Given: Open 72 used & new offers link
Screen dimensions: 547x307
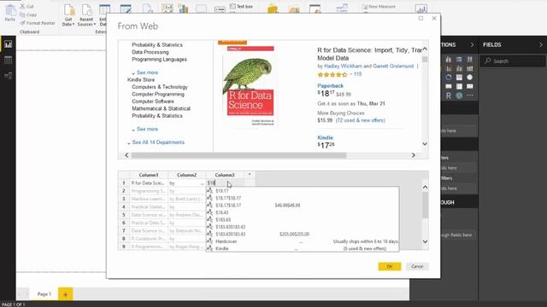Looking at the screenshot, I should coord(361,120).
